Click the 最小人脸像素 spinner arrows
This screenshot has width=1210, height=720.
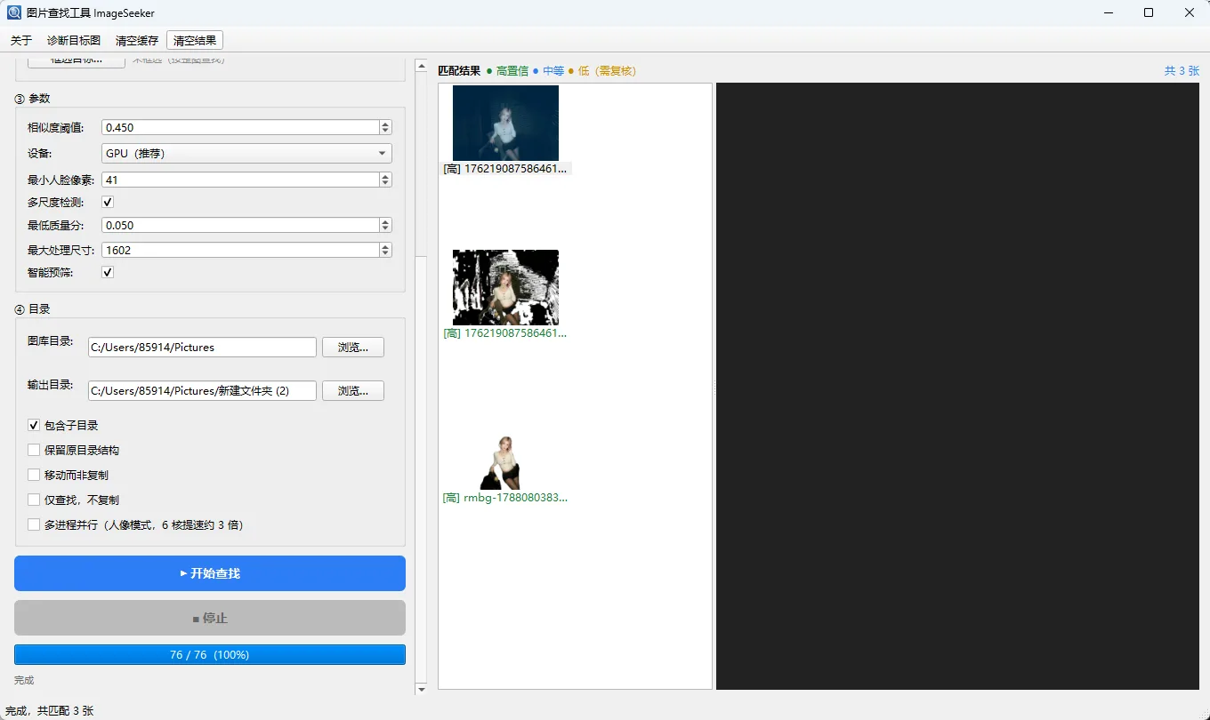tap(384, 180)
